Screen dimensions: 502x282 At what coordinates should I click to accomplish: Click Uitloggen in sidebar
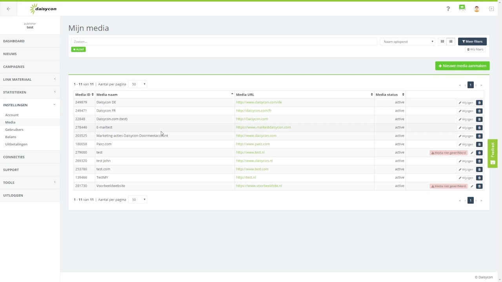(x=30, y=195)
